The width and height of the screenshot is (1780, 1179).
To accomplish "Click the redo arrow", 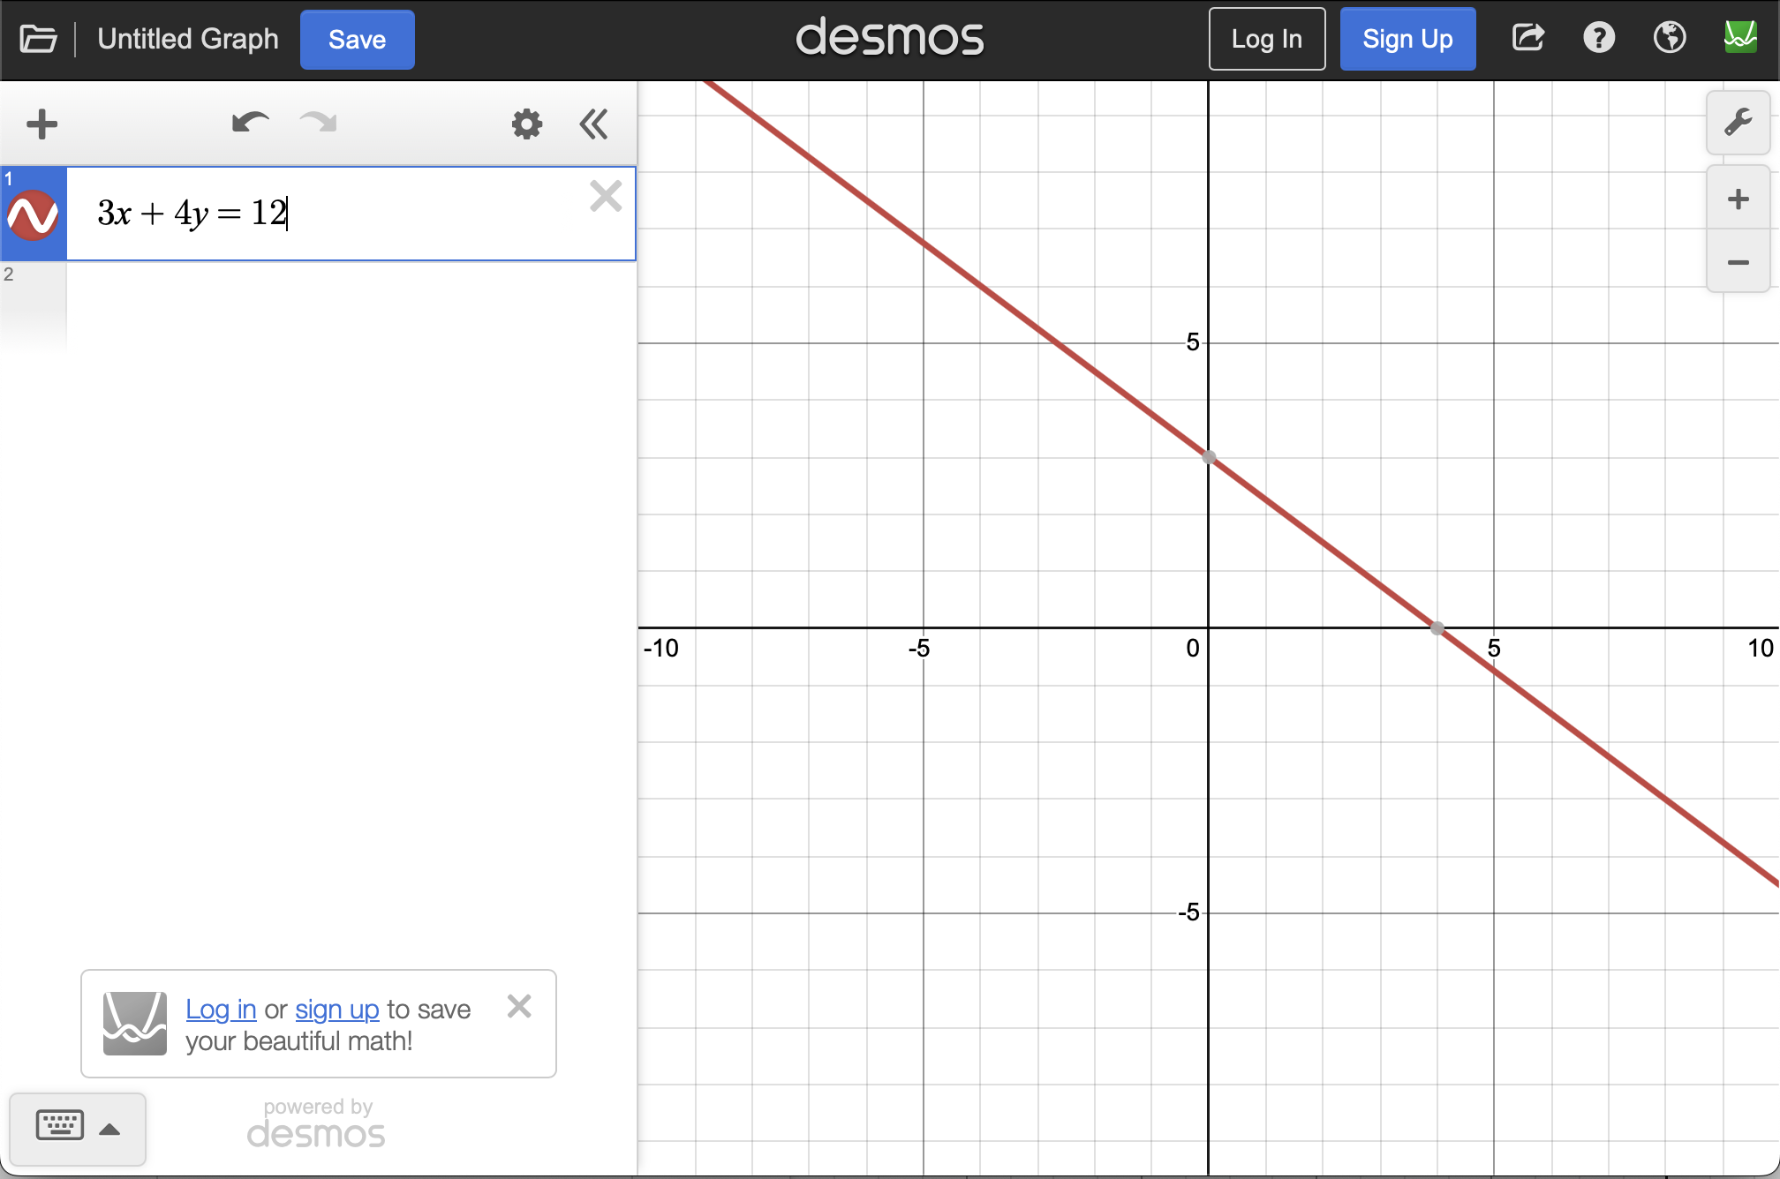I will 319,123.
